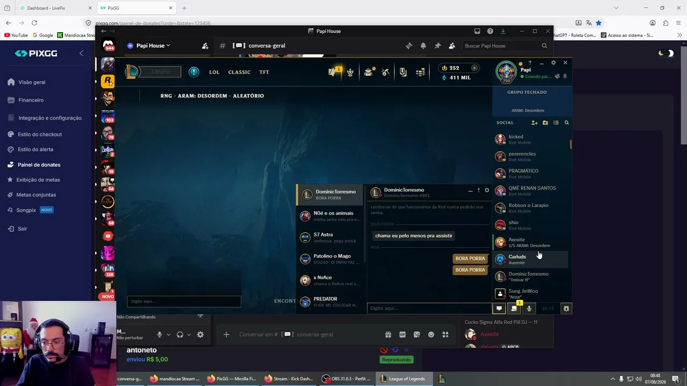Open League chat bubble icon at bottom

click(x=499, y=308)
